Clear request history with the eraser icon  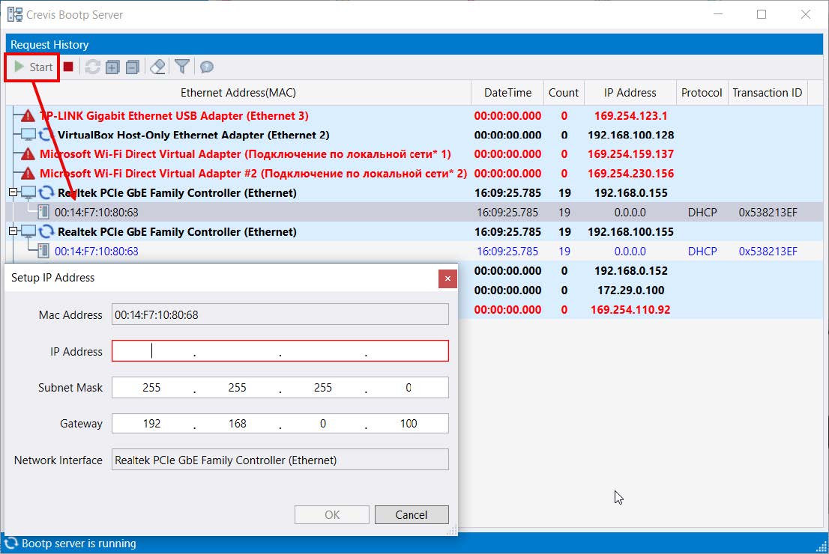(x=157, y=67)
